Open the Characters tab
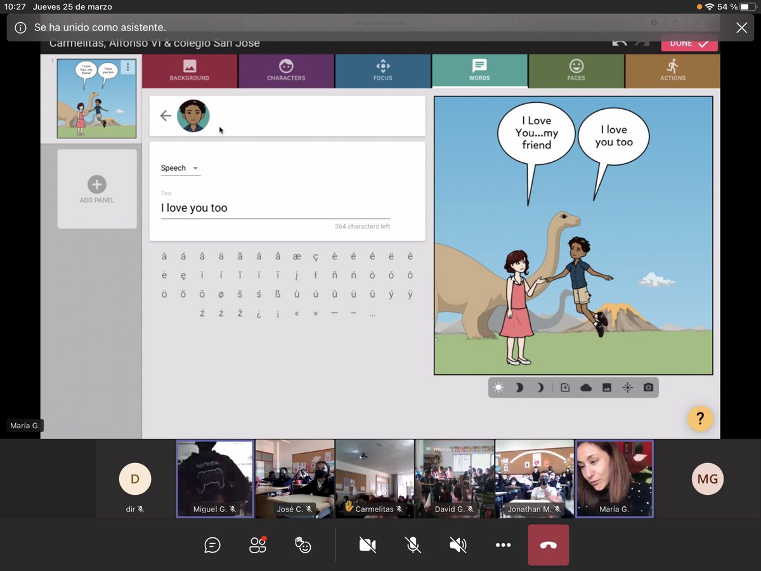 (286, 71)
